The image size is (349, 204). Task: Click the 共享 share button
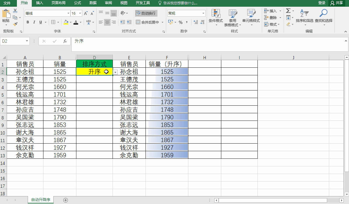pyautogui.click(x=336, y=3)
